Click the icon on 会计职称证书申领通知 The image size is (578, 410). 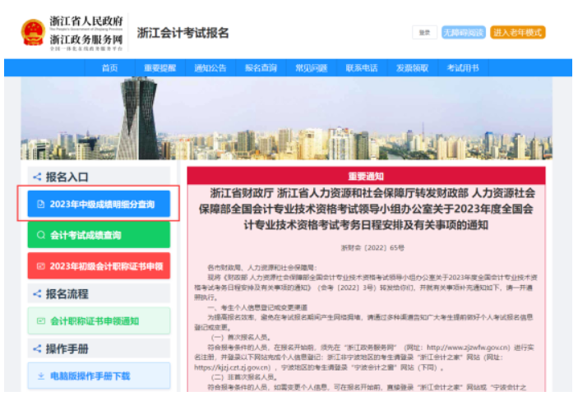[x=41, y=320]
